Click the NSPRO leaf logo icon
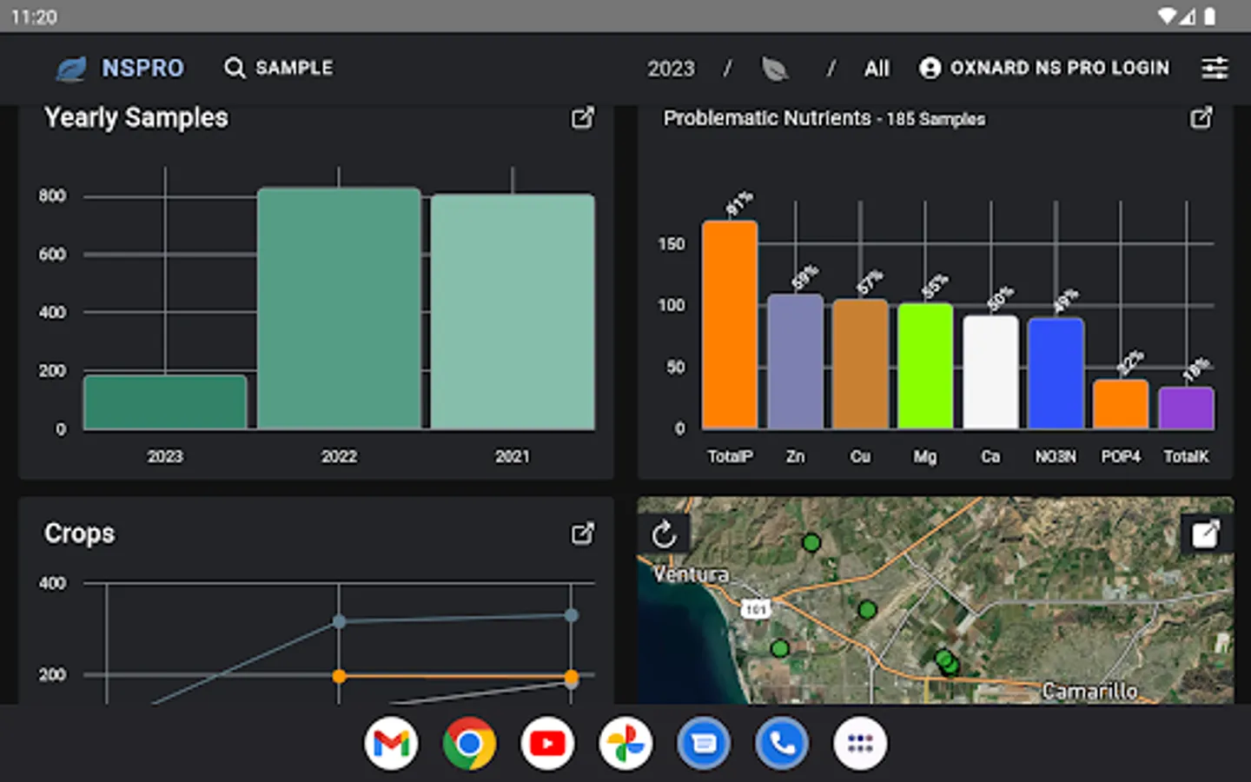 [71, 68]
